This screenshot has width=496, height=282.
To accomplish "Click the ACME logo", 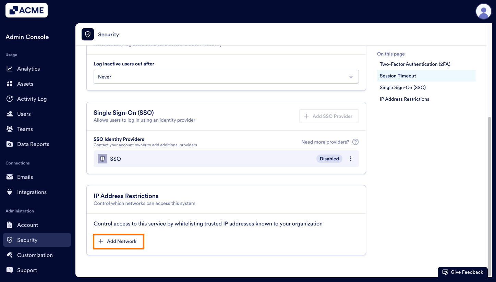I will point(26,10).
